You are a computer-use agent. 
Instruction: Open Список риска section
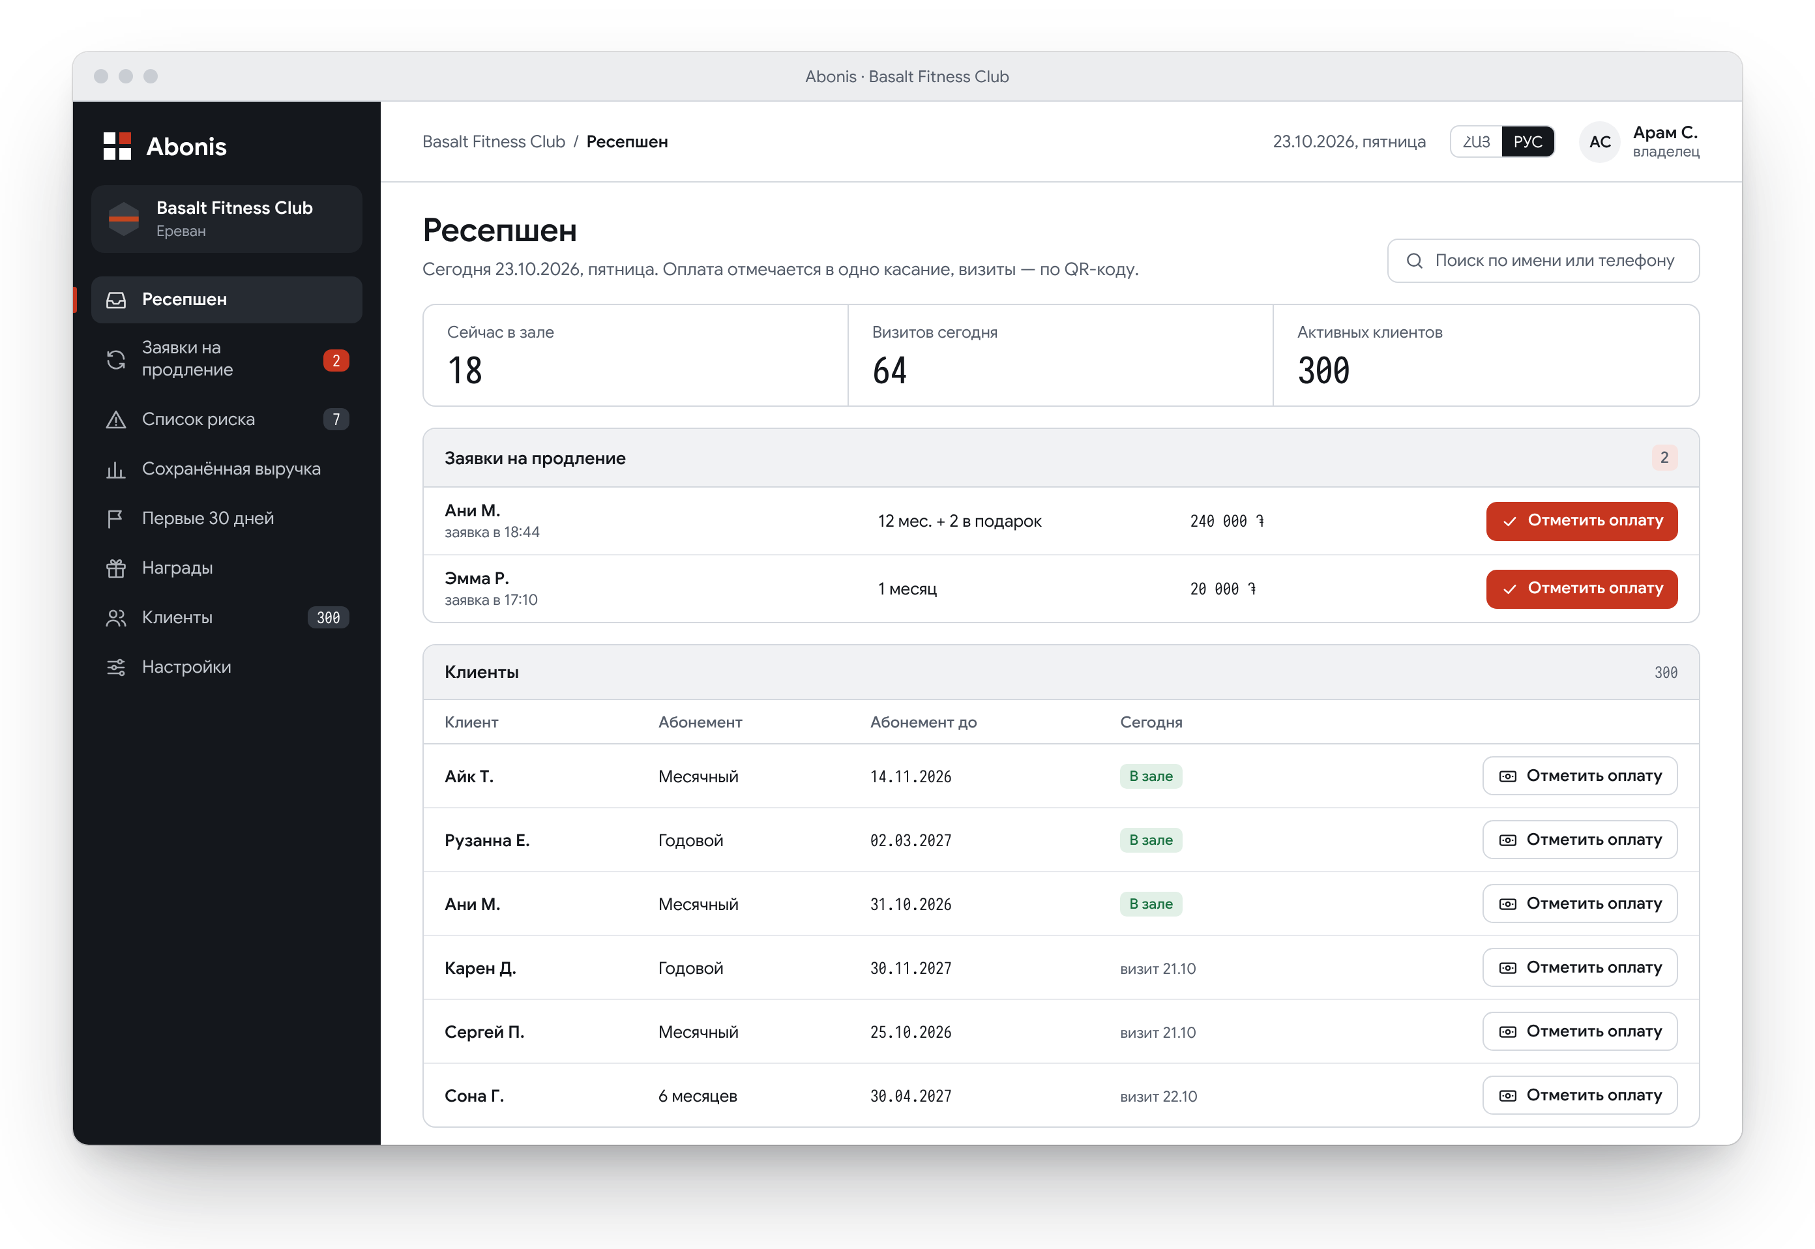point(227,419)
